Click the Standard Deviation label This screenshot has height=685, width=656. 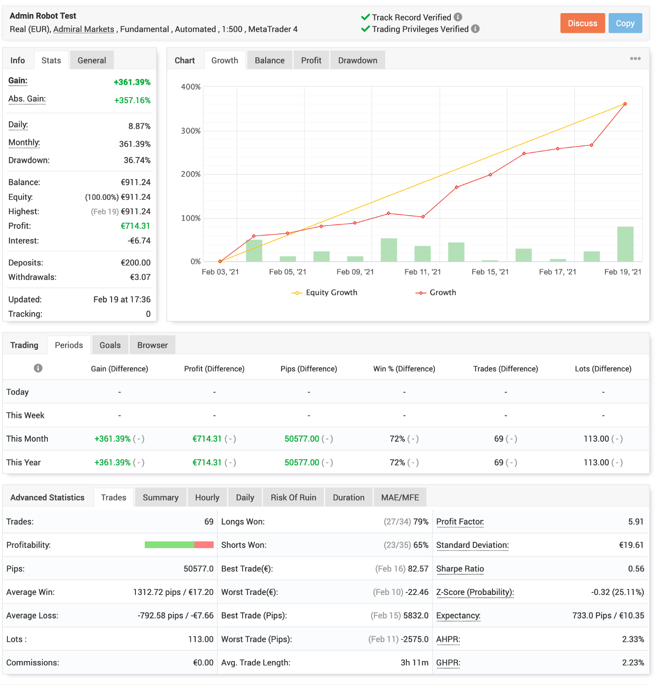click(472, 545)
